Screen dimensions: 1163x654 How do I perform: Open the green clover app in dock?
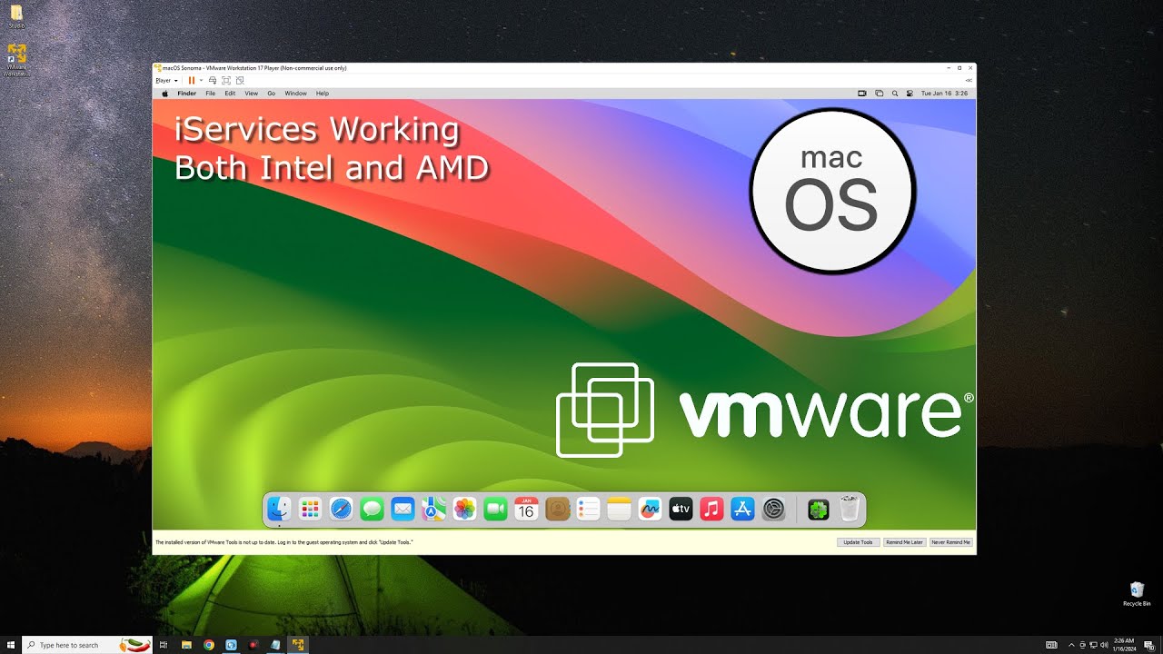tap(819, 510)
